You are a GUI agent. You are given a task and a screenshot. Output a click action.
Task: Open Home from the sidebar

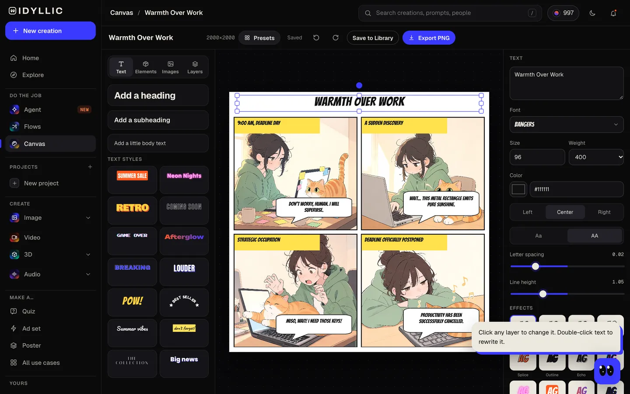(50, 58)
